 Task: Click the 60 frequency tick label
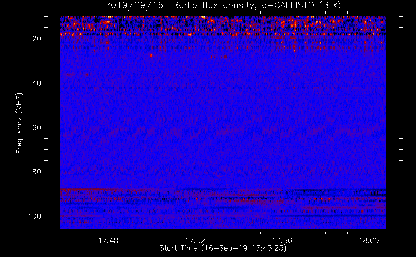click(37, 127)
